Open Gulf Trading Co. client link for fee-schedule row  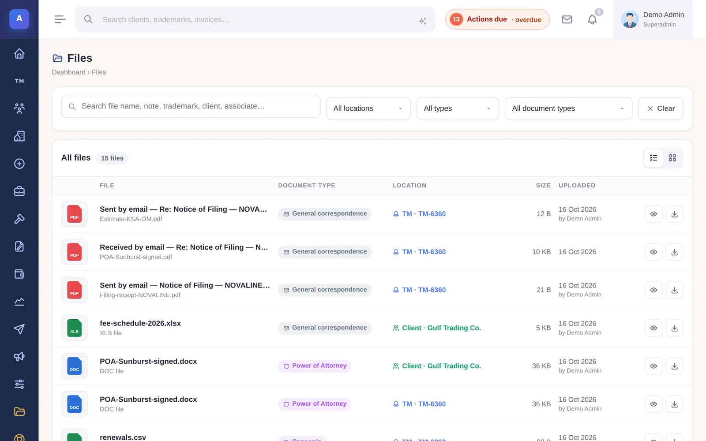pyautogui.click(x=437, y=328)
